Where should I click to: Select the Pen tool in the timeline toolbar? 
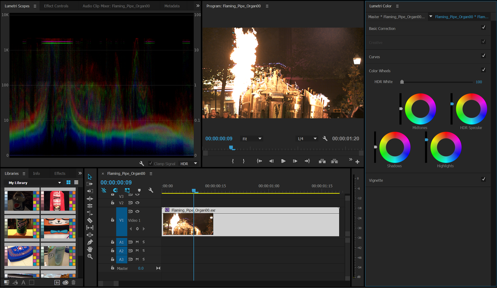point(90,242)
